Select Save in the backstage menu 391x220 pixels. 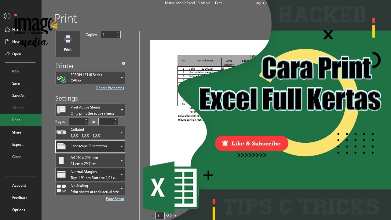point(21,83)
